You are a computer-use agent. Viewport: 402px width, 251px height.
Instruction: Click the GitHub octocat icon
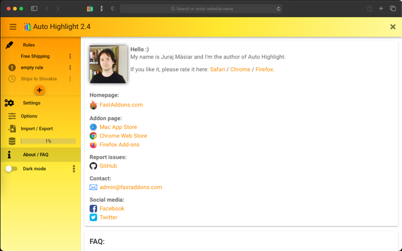point(93,166)
